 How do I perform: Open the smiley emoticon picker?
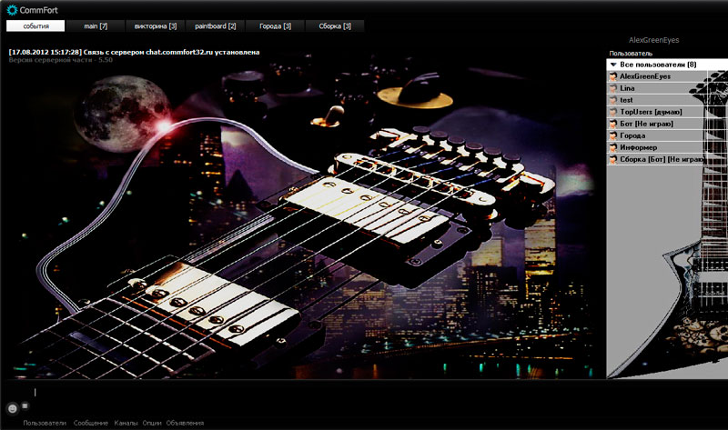click(x=13, y=407)
